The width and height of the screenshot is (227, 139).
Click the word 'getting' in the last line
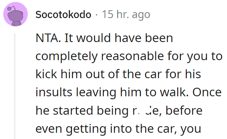pyautogui.click(x=86, y=129)
